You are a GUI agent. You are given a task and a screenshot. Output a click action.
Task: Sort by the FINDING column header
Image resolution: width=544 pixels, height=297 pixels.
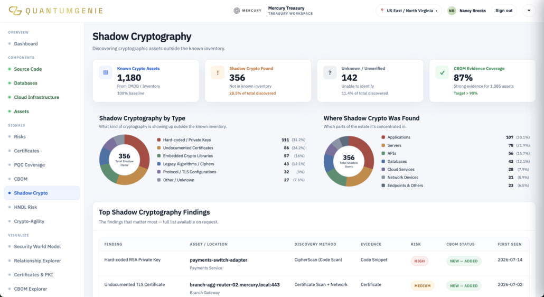[x=113, y=244]
